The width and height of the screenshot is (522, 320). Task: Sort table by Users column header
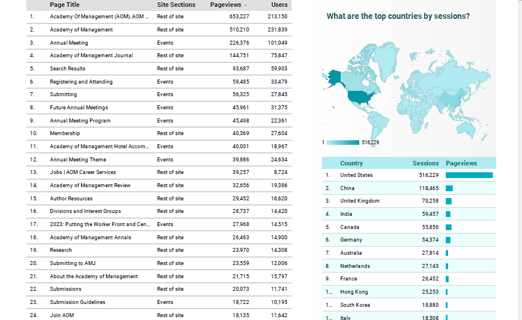pyautogui.click(x=279, y=5)
